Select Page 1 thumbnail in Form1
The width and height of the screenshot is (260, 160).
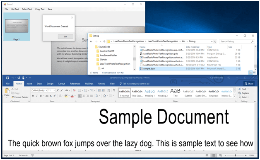pyautogui.click(x=17, y=27)
